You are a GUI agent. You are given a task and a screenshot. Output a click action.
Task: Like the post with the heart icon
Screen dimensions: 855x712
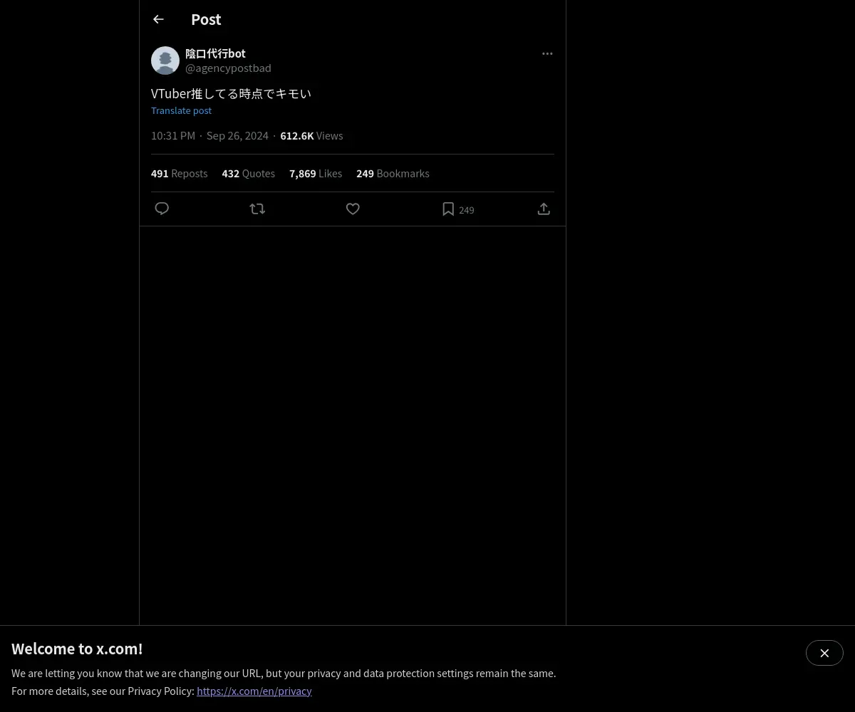tap(353, 209)
